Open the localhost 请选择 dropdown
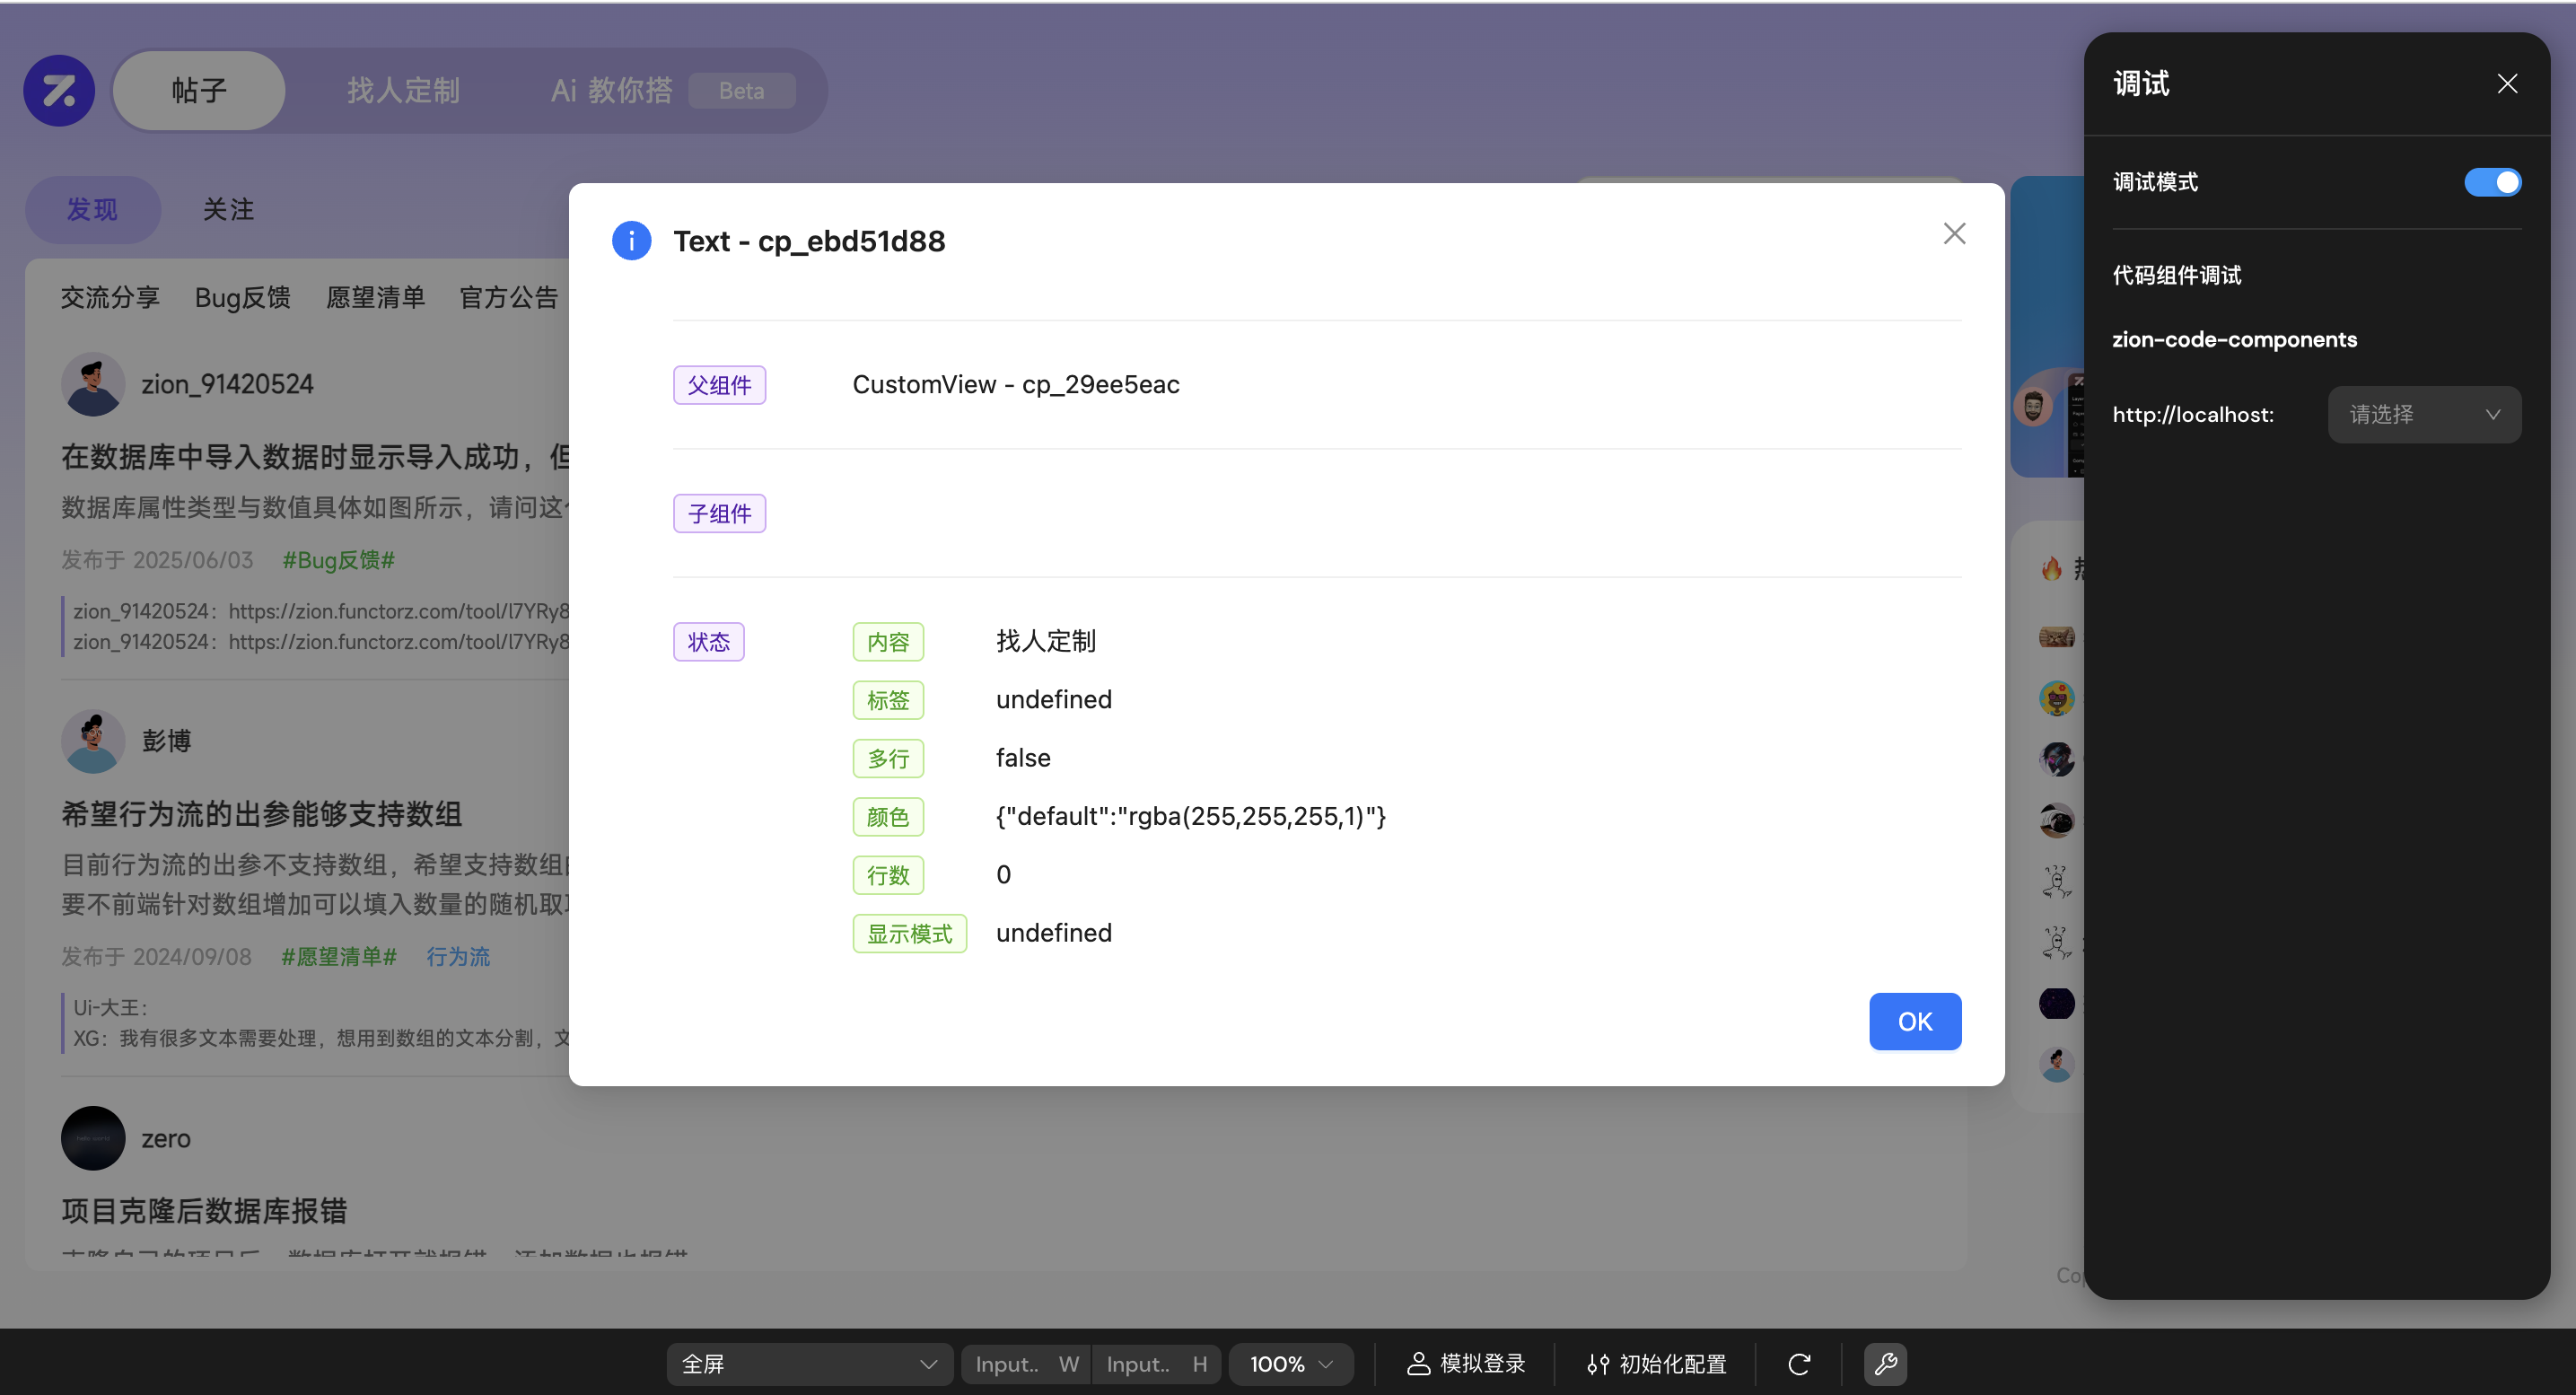 [x=2423, y=414]
